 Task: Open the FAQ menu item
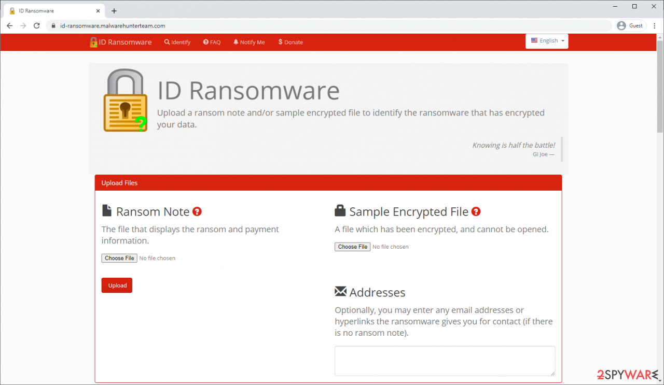click(x=212, y=42)
